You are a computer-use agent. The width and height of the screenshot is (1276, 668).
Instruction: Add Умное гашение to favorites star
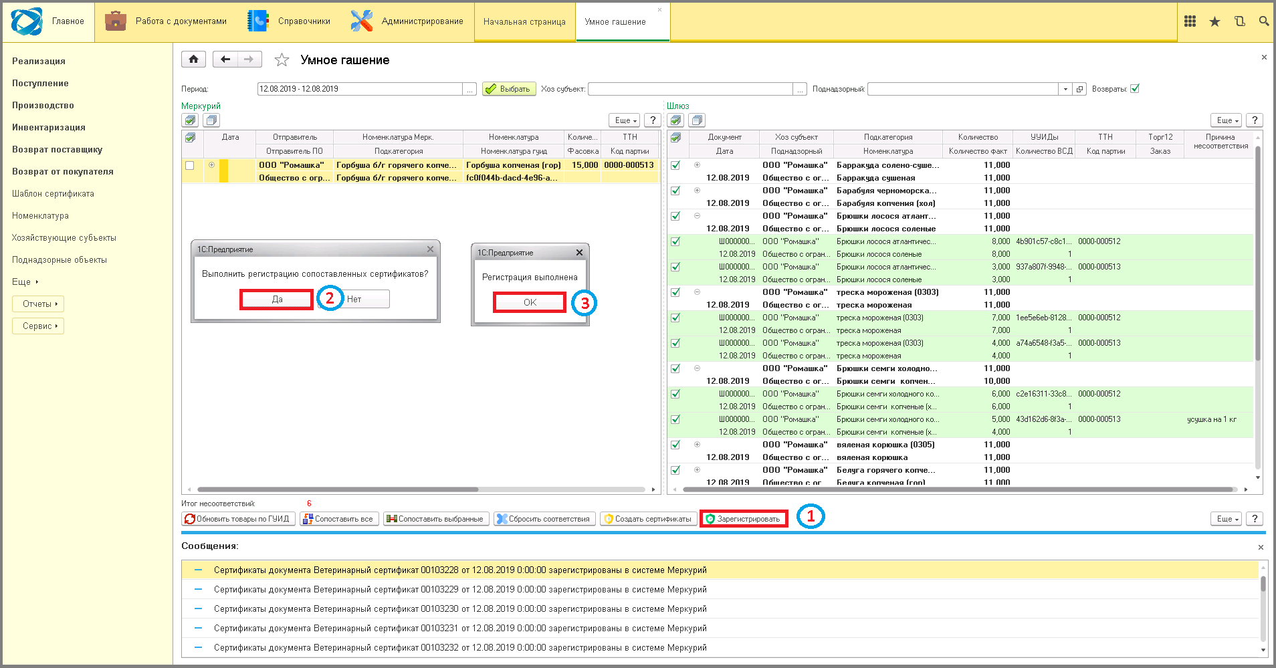pyautogui.click(x=282, y=60)
